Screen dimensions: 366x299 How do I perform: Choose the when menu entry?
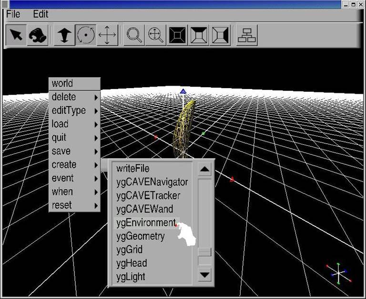click(x=74, y=192)
